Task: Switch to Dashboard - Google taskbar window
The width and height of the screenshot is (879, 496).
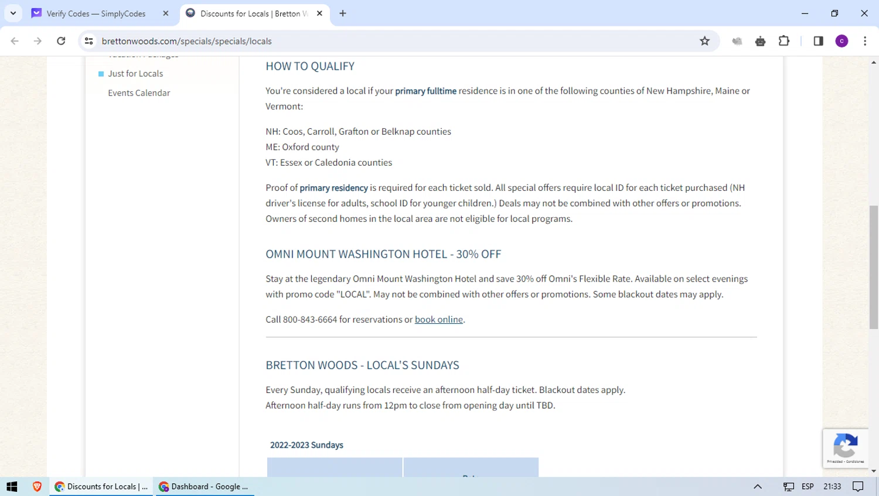Action: pyautogui.click(x=204, y=487)
